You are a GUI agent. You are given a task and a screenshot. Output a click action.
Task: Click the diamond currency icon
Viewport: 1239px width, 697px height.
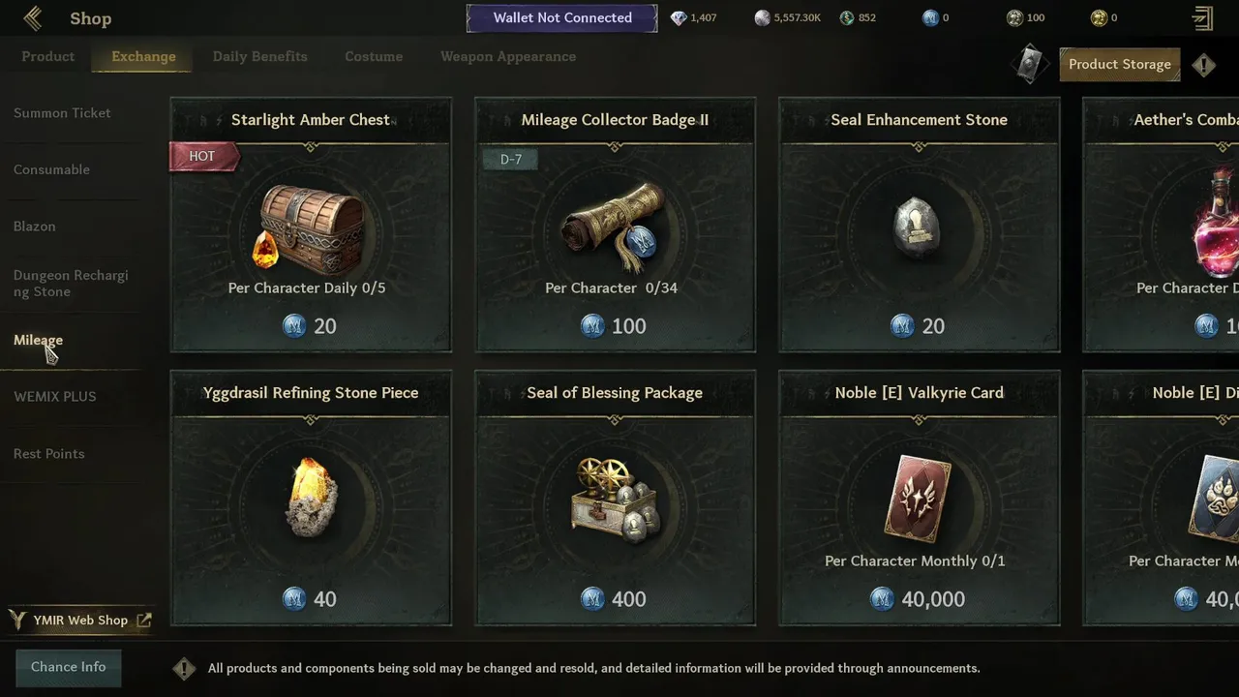click(679, 18)
